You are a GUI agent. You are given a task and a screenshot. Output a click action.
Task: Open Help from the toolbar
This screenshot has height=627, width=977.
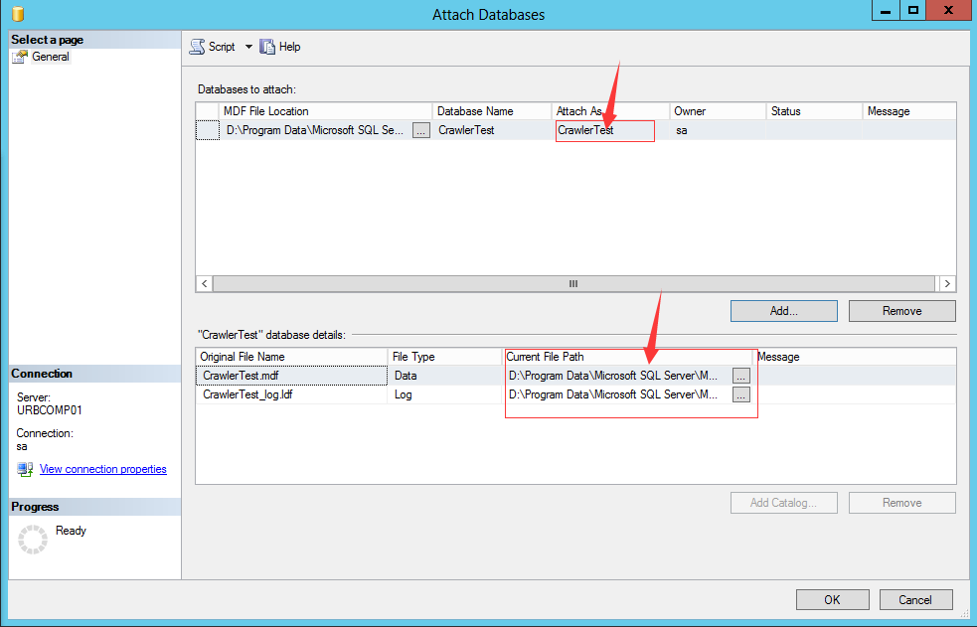point(280,47)
